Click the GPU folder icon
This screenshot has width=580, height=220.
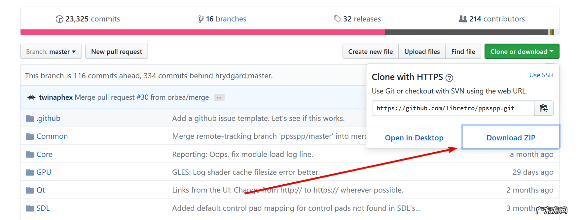click(30, 172)
